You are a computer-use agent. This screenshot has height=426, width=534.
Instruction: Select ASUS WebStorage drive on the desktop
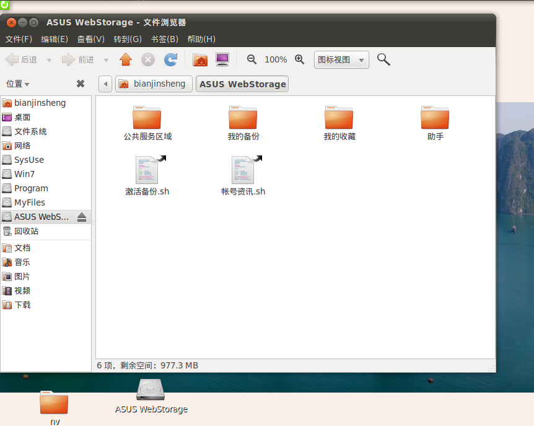coord(151,396)
